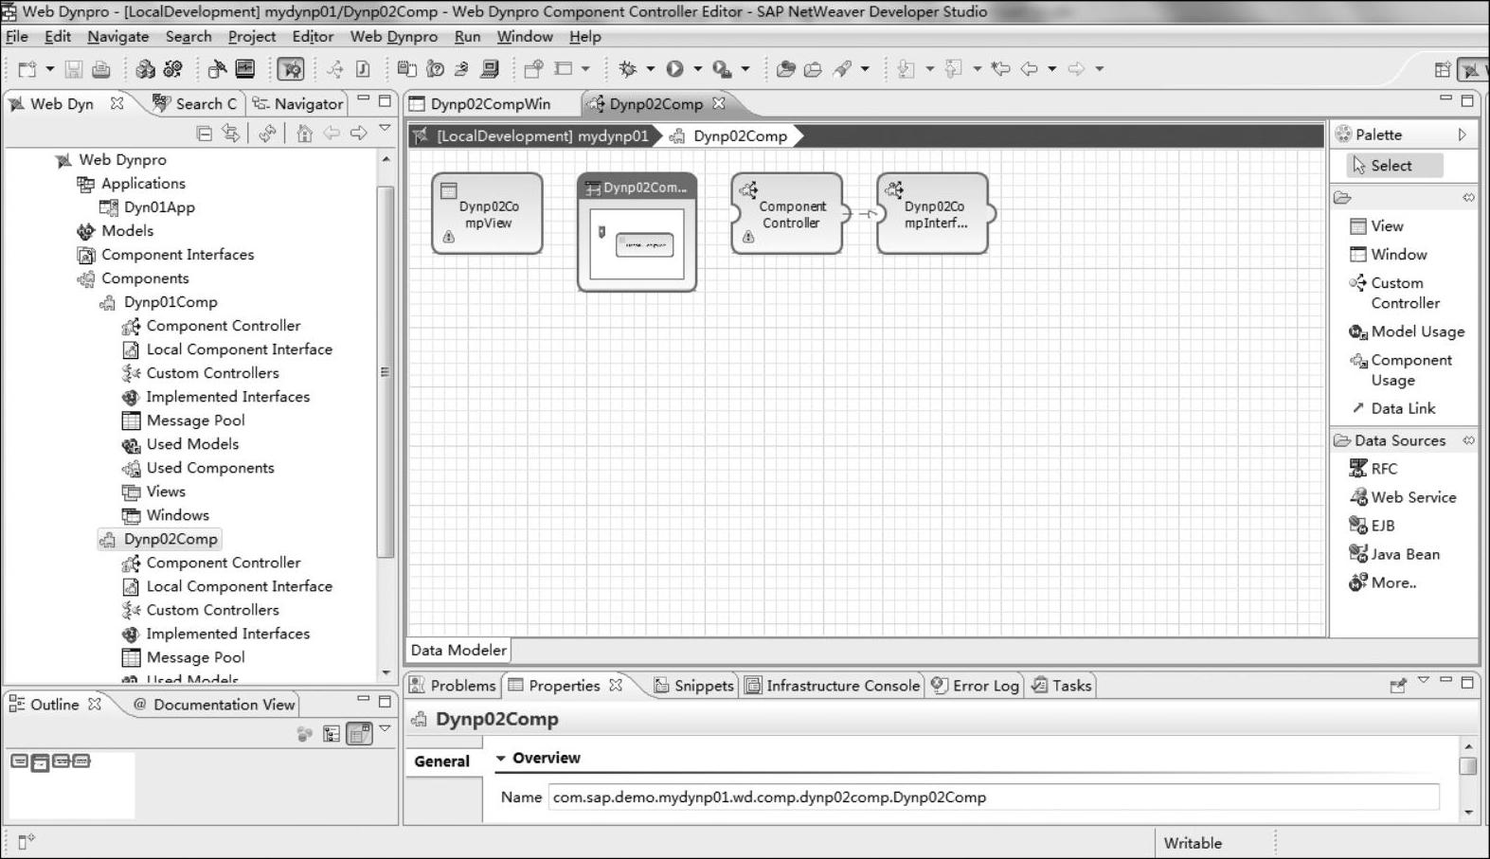Screen dimensions: 1490x859
Task: Select the Java Bean data source
Action: 1394,554
